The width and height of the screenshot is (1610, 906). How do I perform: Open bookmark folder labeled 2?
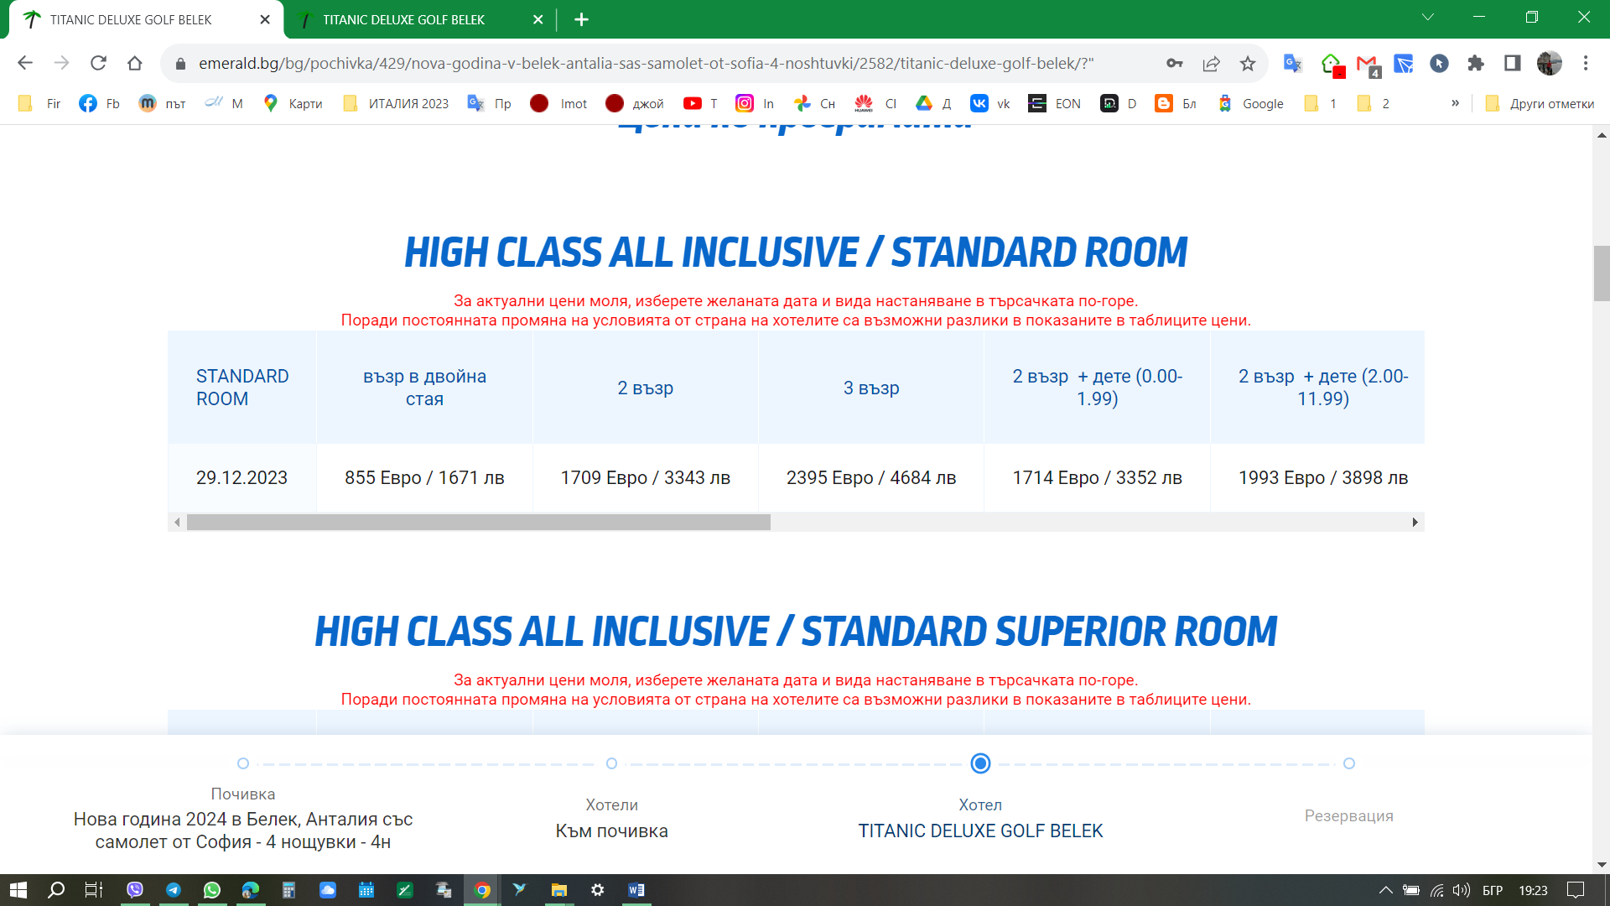pos(1373,103)
